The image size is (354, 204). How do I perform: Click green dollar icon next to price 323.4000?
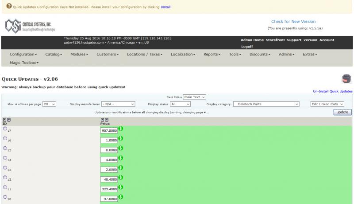(121, 187)
